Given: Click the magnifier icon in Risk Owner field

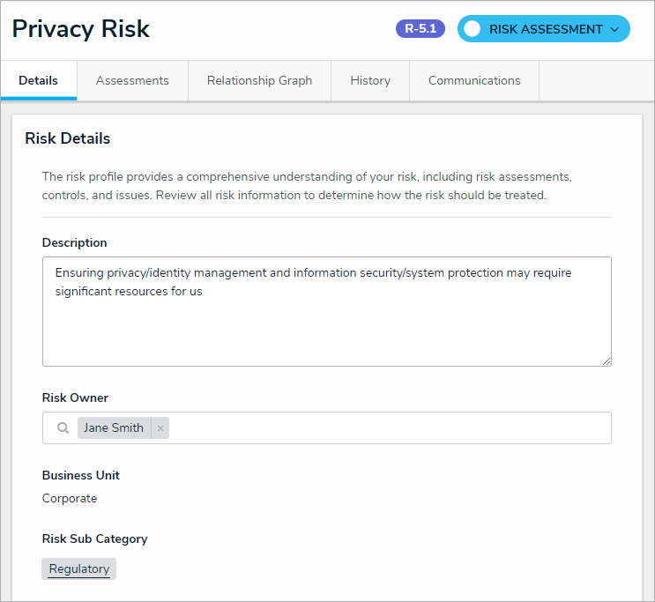Looking at the screenshot, I should (x=63, y=428).
